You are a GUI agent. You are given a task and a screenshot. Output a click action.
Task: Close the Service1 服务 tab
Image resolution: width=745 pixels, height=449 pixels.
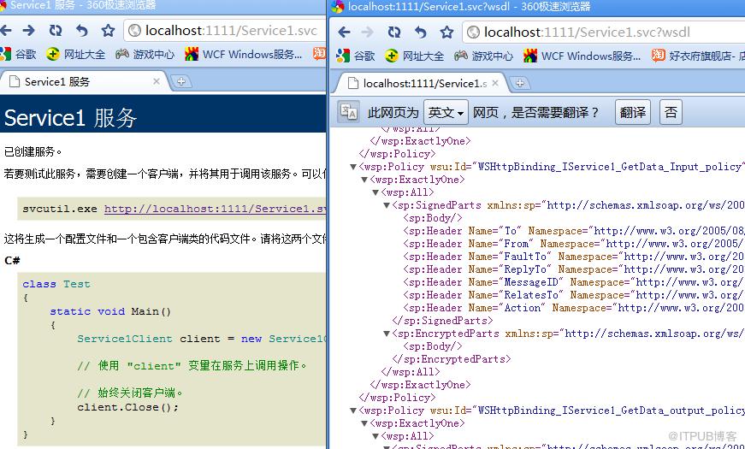(157, 82)
